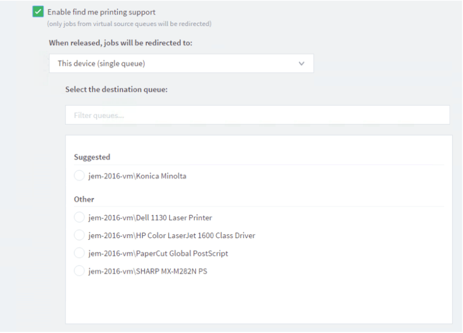The image size is (463, 333).
Task: Click the 'SHARP MX-M282N PS' queue text
Action: (x=172, y=271)
